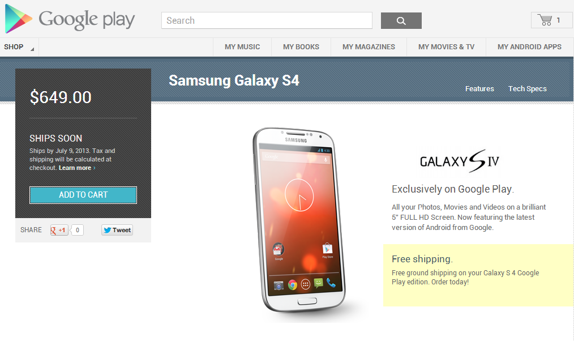Click the Twitter Tweet button
The height and width of the screenshot is (341, 574).
[117, 230]
